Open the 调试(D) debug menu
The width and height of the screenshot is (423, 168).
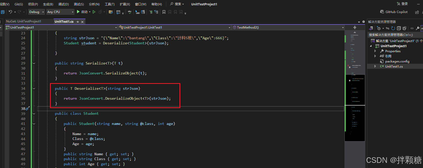click(63, 4)
